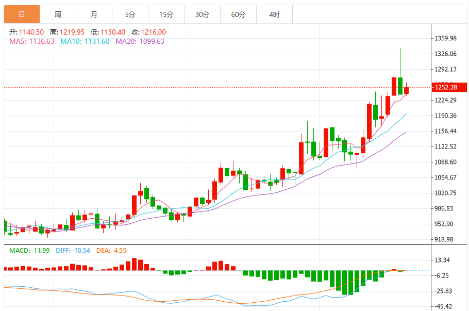The height and width of the screenshot is (311, 469).
Task: Click the high price value 1219.95
Action: 72,32
